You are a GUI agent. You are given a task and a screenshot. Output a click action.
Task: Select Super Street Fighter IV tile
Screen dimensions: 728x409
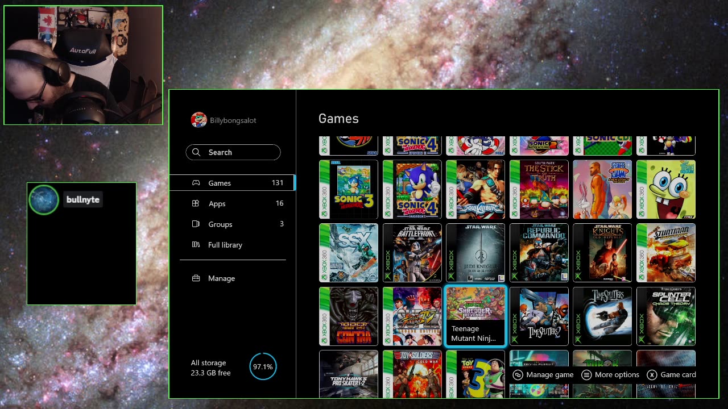[412, 316]
